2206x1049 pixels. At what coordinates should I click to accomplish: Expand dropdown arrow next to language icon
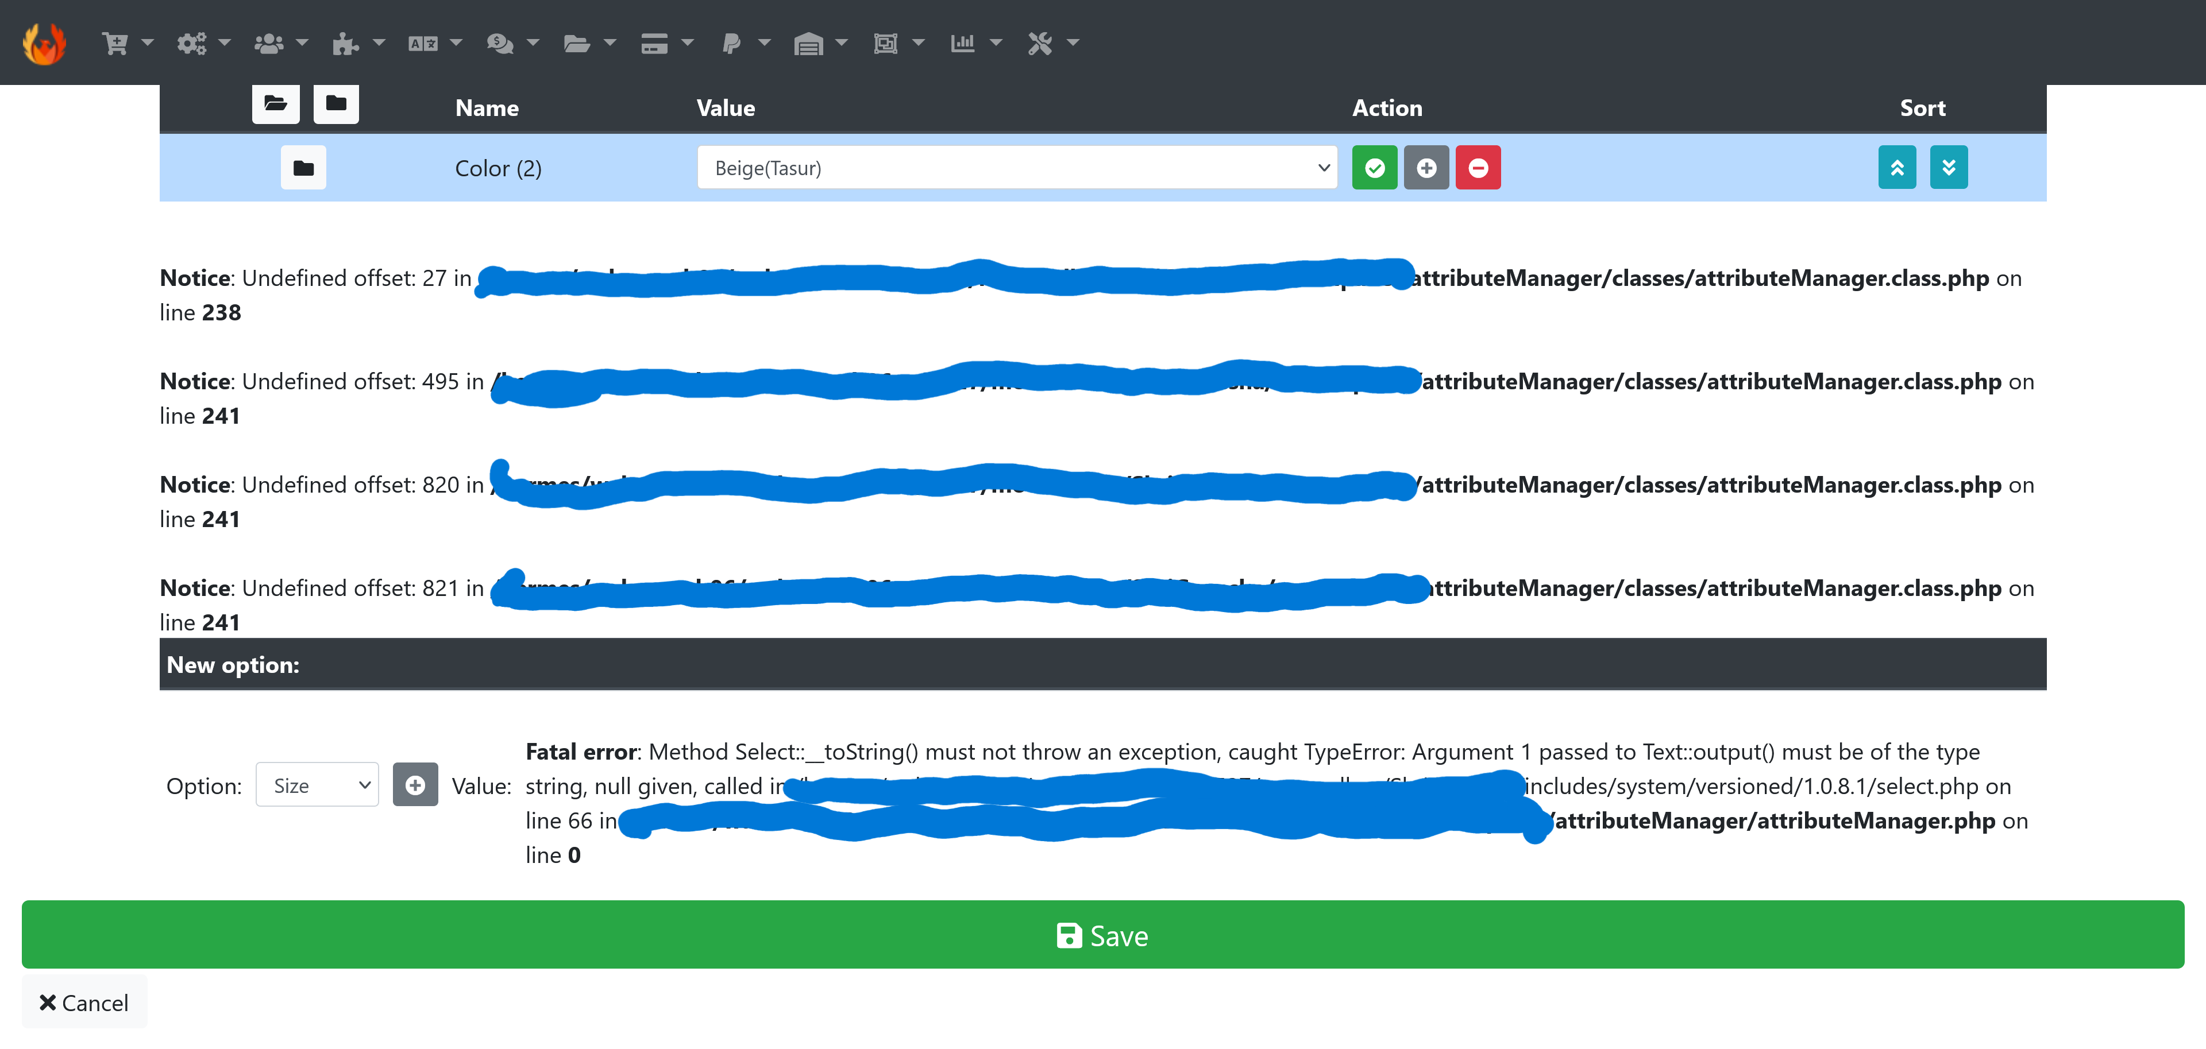456,43
